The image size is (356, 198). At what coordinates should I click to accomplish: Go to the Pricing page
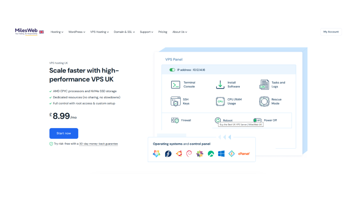[x=162, y=32]
